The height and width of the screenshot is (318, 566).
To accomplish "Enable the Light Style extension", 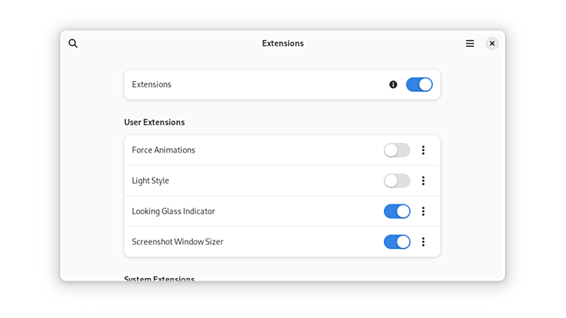I will (397, 181).
